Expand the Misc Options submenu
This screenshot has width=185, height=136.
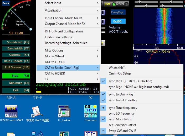pos(68,50)
